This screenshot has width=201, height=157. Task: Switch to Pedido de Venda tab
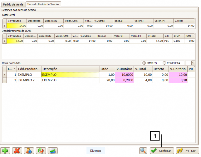click(13, 4)
